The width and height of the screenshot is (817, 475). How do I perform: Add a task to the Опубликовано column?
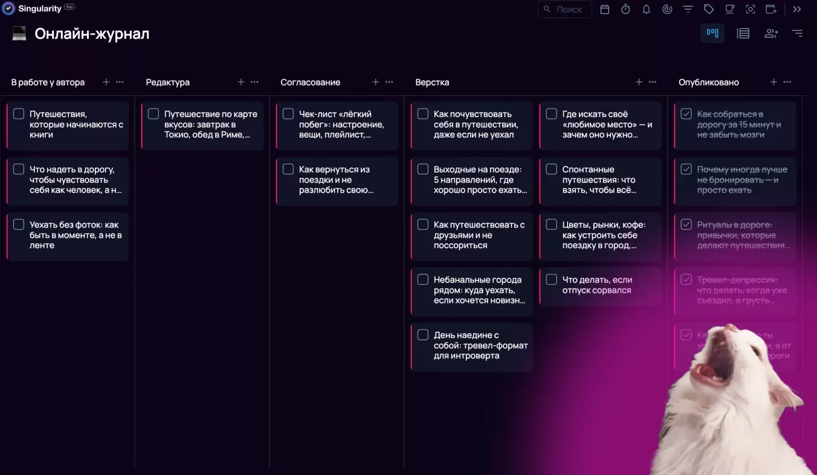pos(774,82)
